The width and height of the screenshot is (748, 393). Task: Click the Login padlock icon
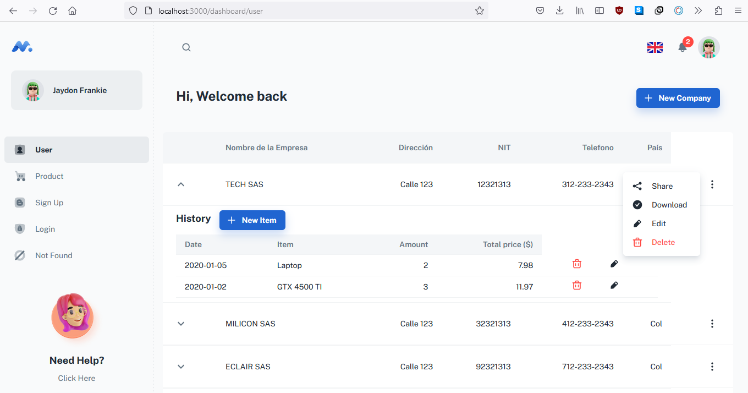point(20,229)
